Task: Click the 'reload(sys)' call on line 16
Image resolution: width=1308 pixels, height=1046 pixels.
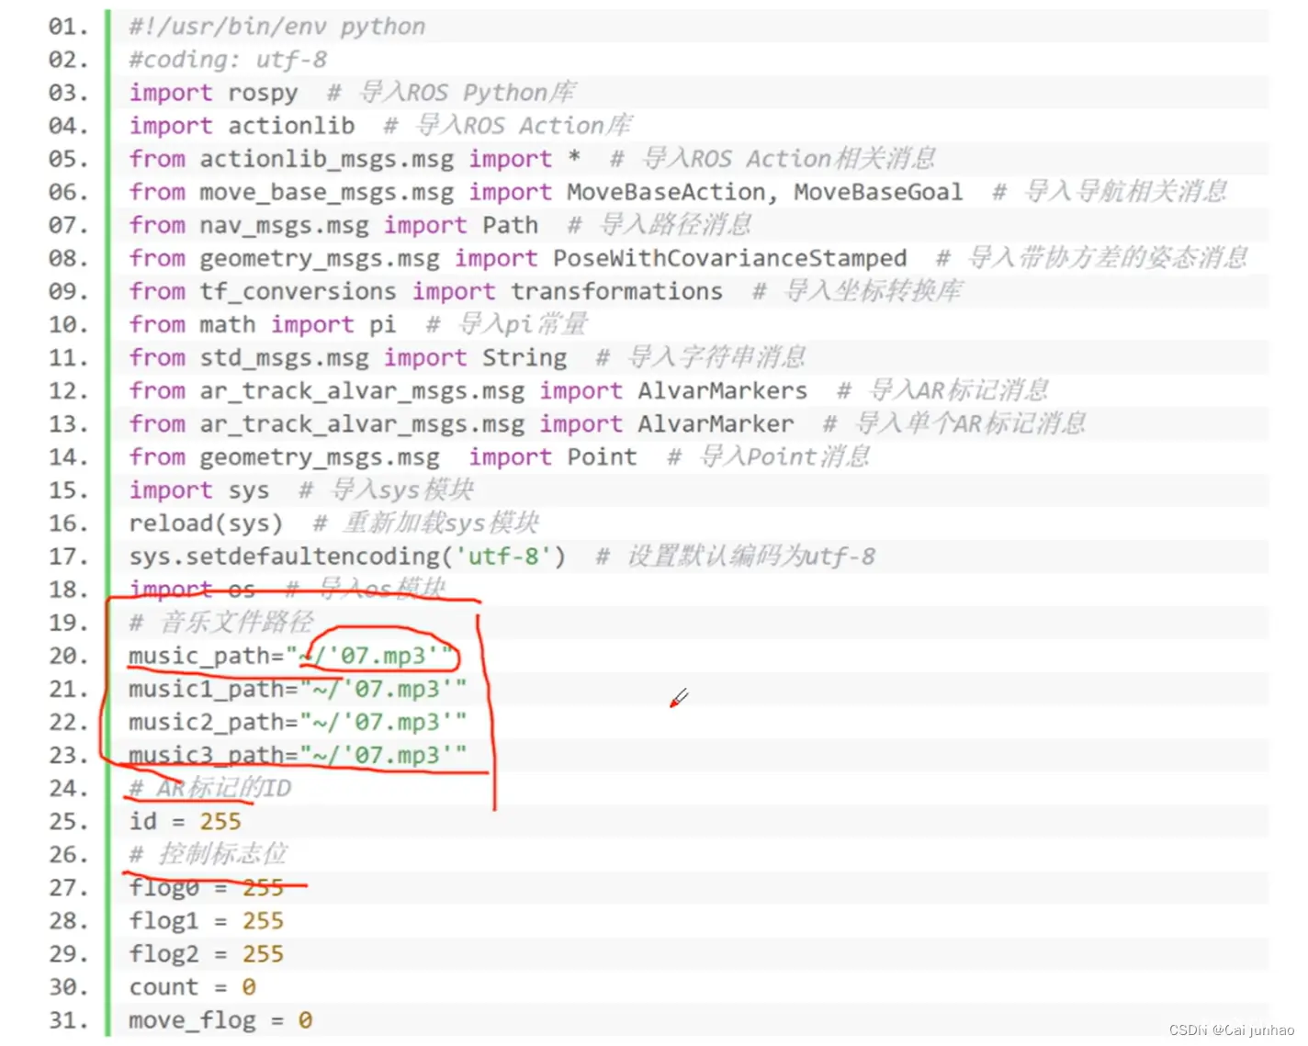Action: click(x=206, y=523)
